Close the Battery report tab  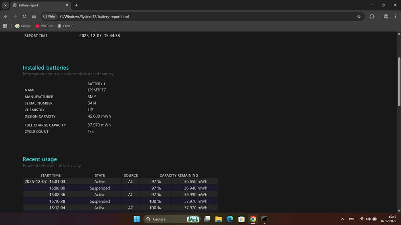click(67, 5)
